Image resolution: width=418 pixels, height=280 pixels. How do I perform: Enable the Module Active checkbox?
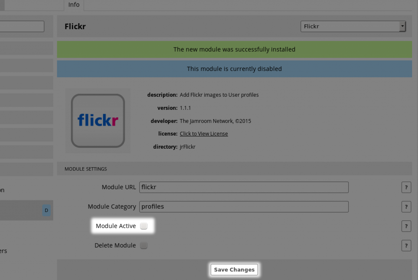coord(144,226)
